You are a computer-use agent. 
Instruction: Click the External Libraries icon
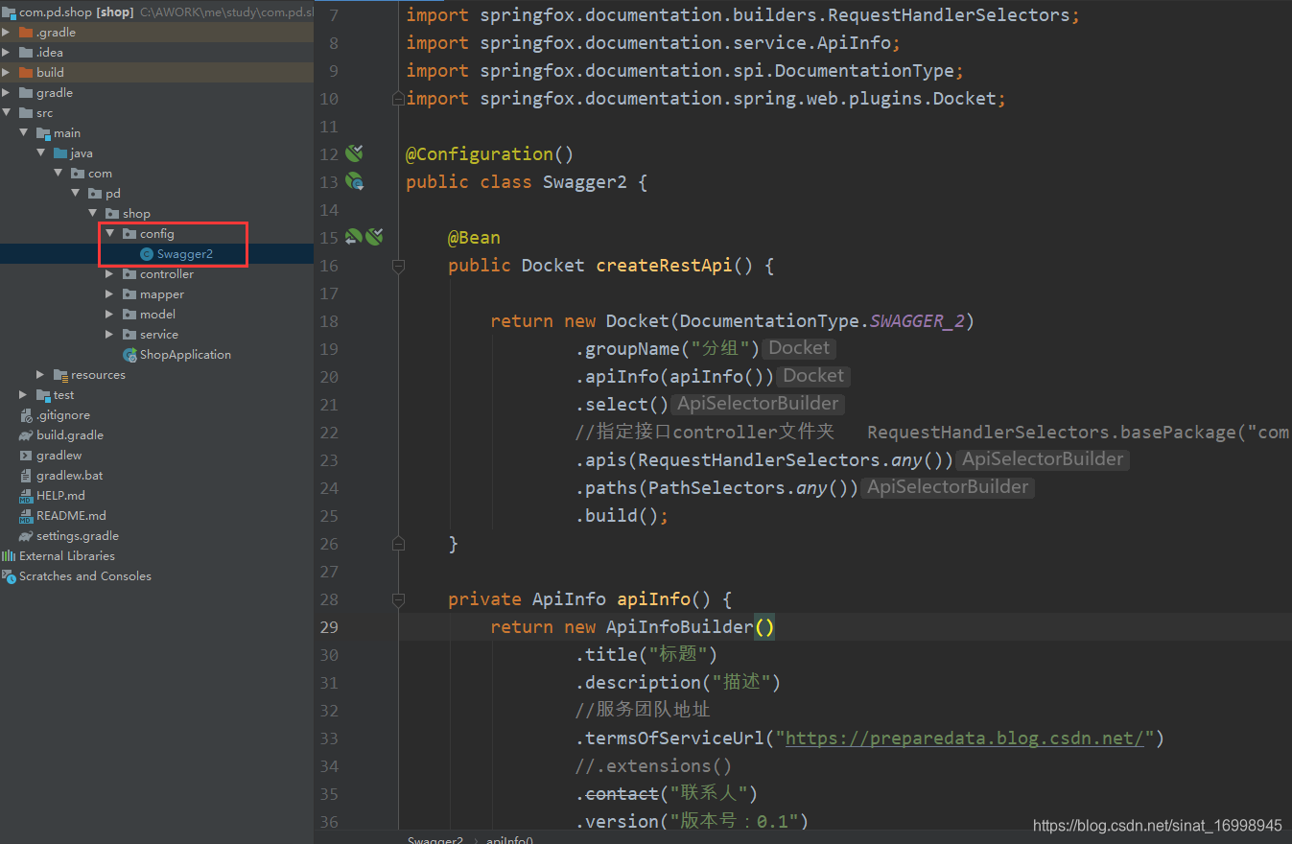pyautogui.click(x=9, y=556)
